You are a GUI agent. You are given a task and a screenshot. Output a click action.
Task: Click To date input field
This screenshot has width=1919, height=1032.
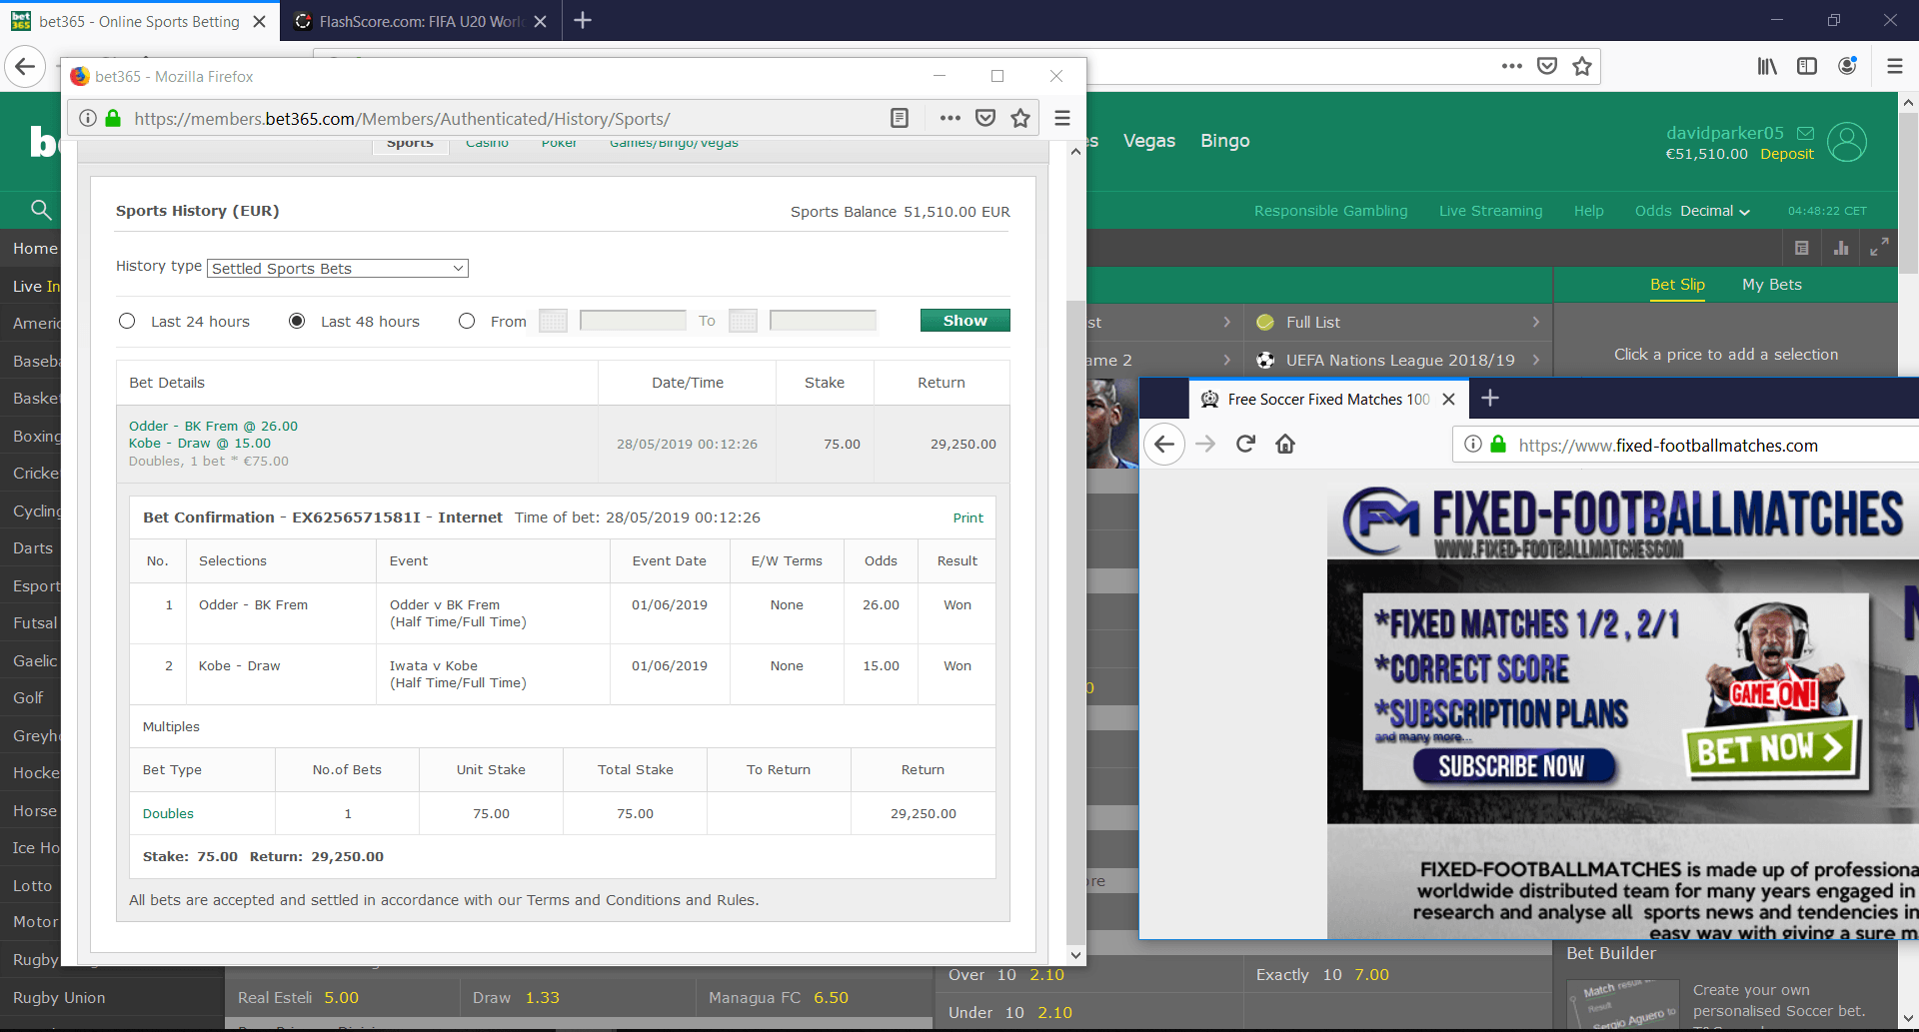[823, 321]
